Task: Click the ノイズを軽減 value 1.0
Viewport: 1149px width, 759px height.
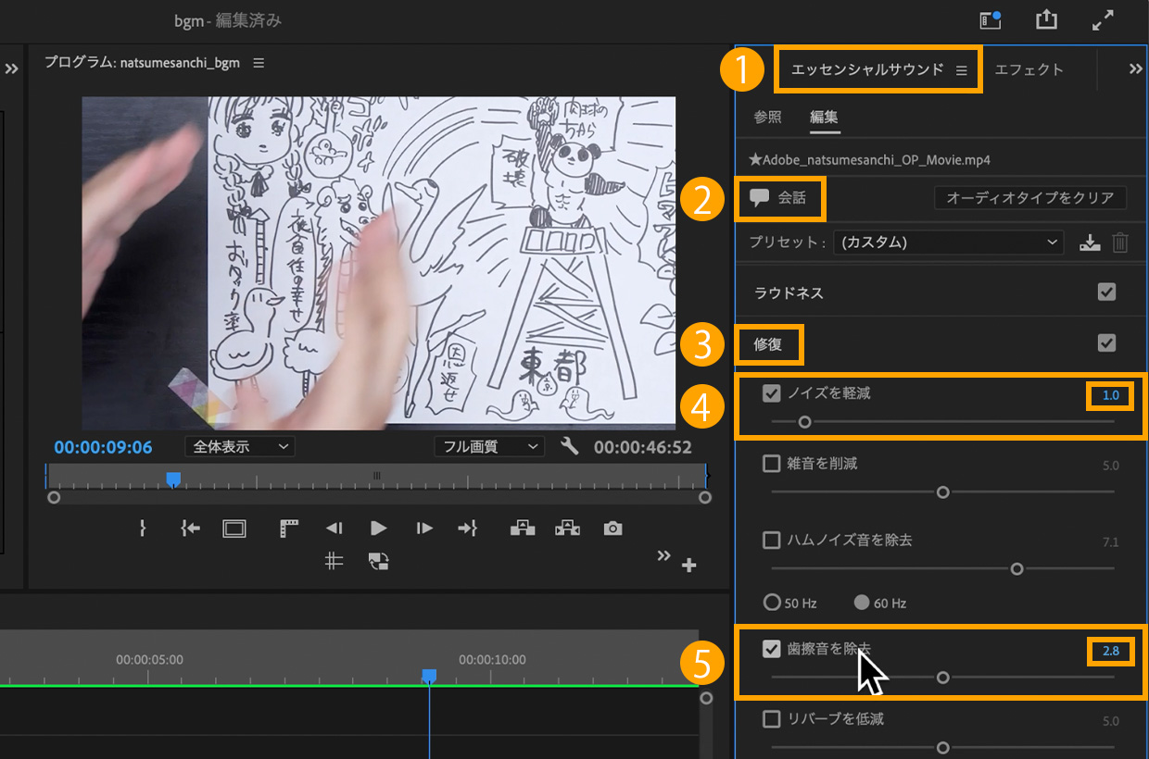Action: coord(1111,395)
